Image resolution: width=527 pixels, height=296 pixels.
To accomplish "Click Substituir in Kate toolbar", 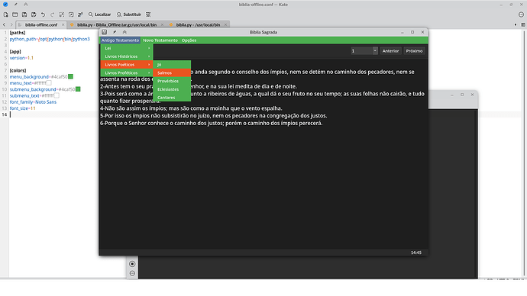I will tap(129, 14).
